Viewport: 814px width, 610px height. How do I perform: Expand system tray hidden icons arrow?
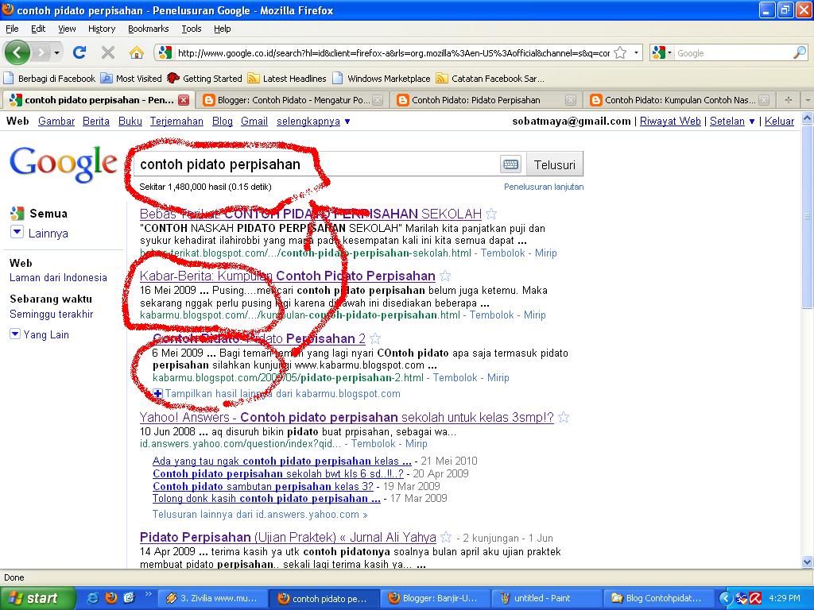click(x=725, y=598)
